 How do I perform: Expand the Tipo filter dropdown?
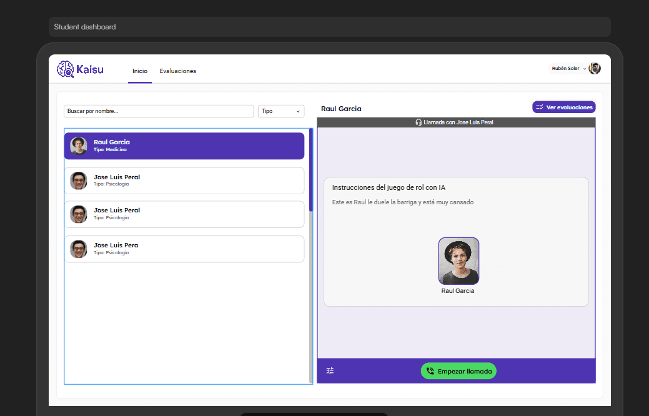tap(280, 111)
